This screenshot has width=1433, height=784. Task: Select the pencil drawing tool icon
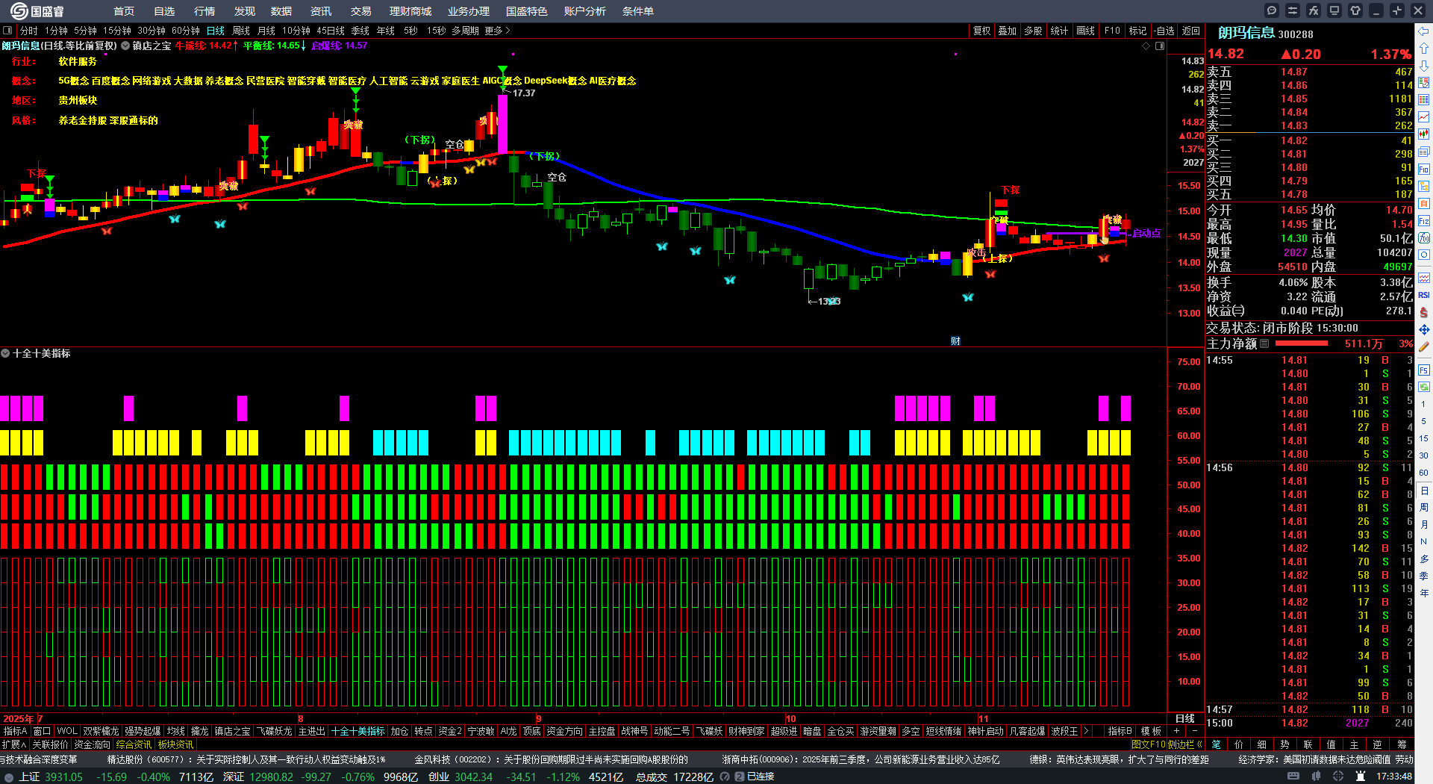point(1424,346)
